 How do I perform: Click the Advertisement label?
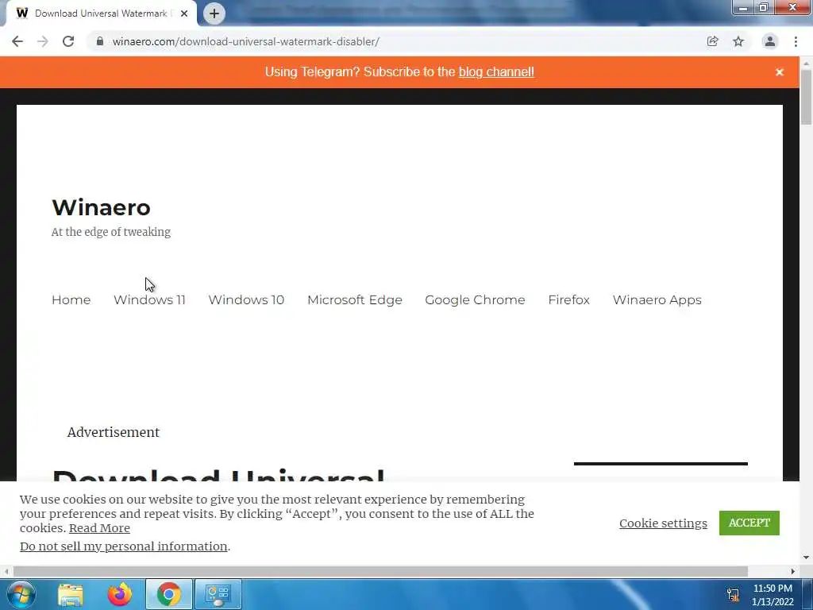[113, 432]
